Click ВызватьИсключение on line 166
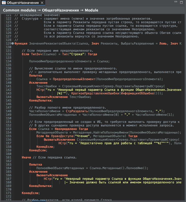 52,175
